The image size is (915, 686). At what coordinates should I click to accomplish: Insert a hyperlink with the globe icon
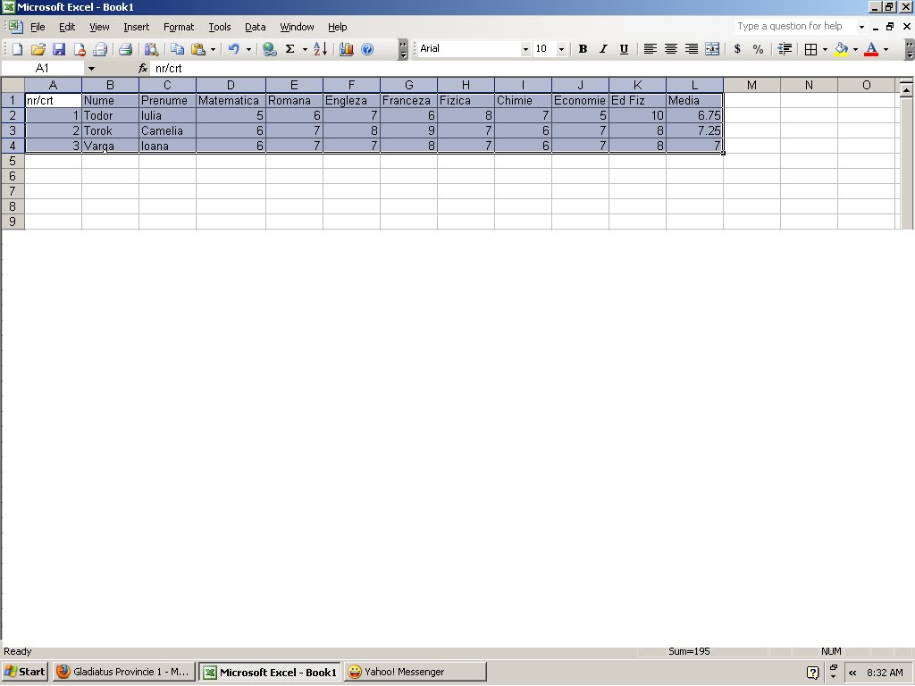(x=269, y=49)
